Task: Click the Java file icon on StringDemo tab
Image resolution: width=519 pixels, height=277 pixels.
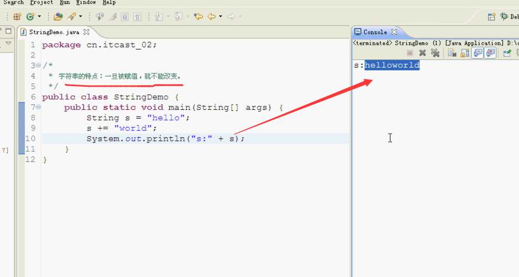Action: point(23,32)
